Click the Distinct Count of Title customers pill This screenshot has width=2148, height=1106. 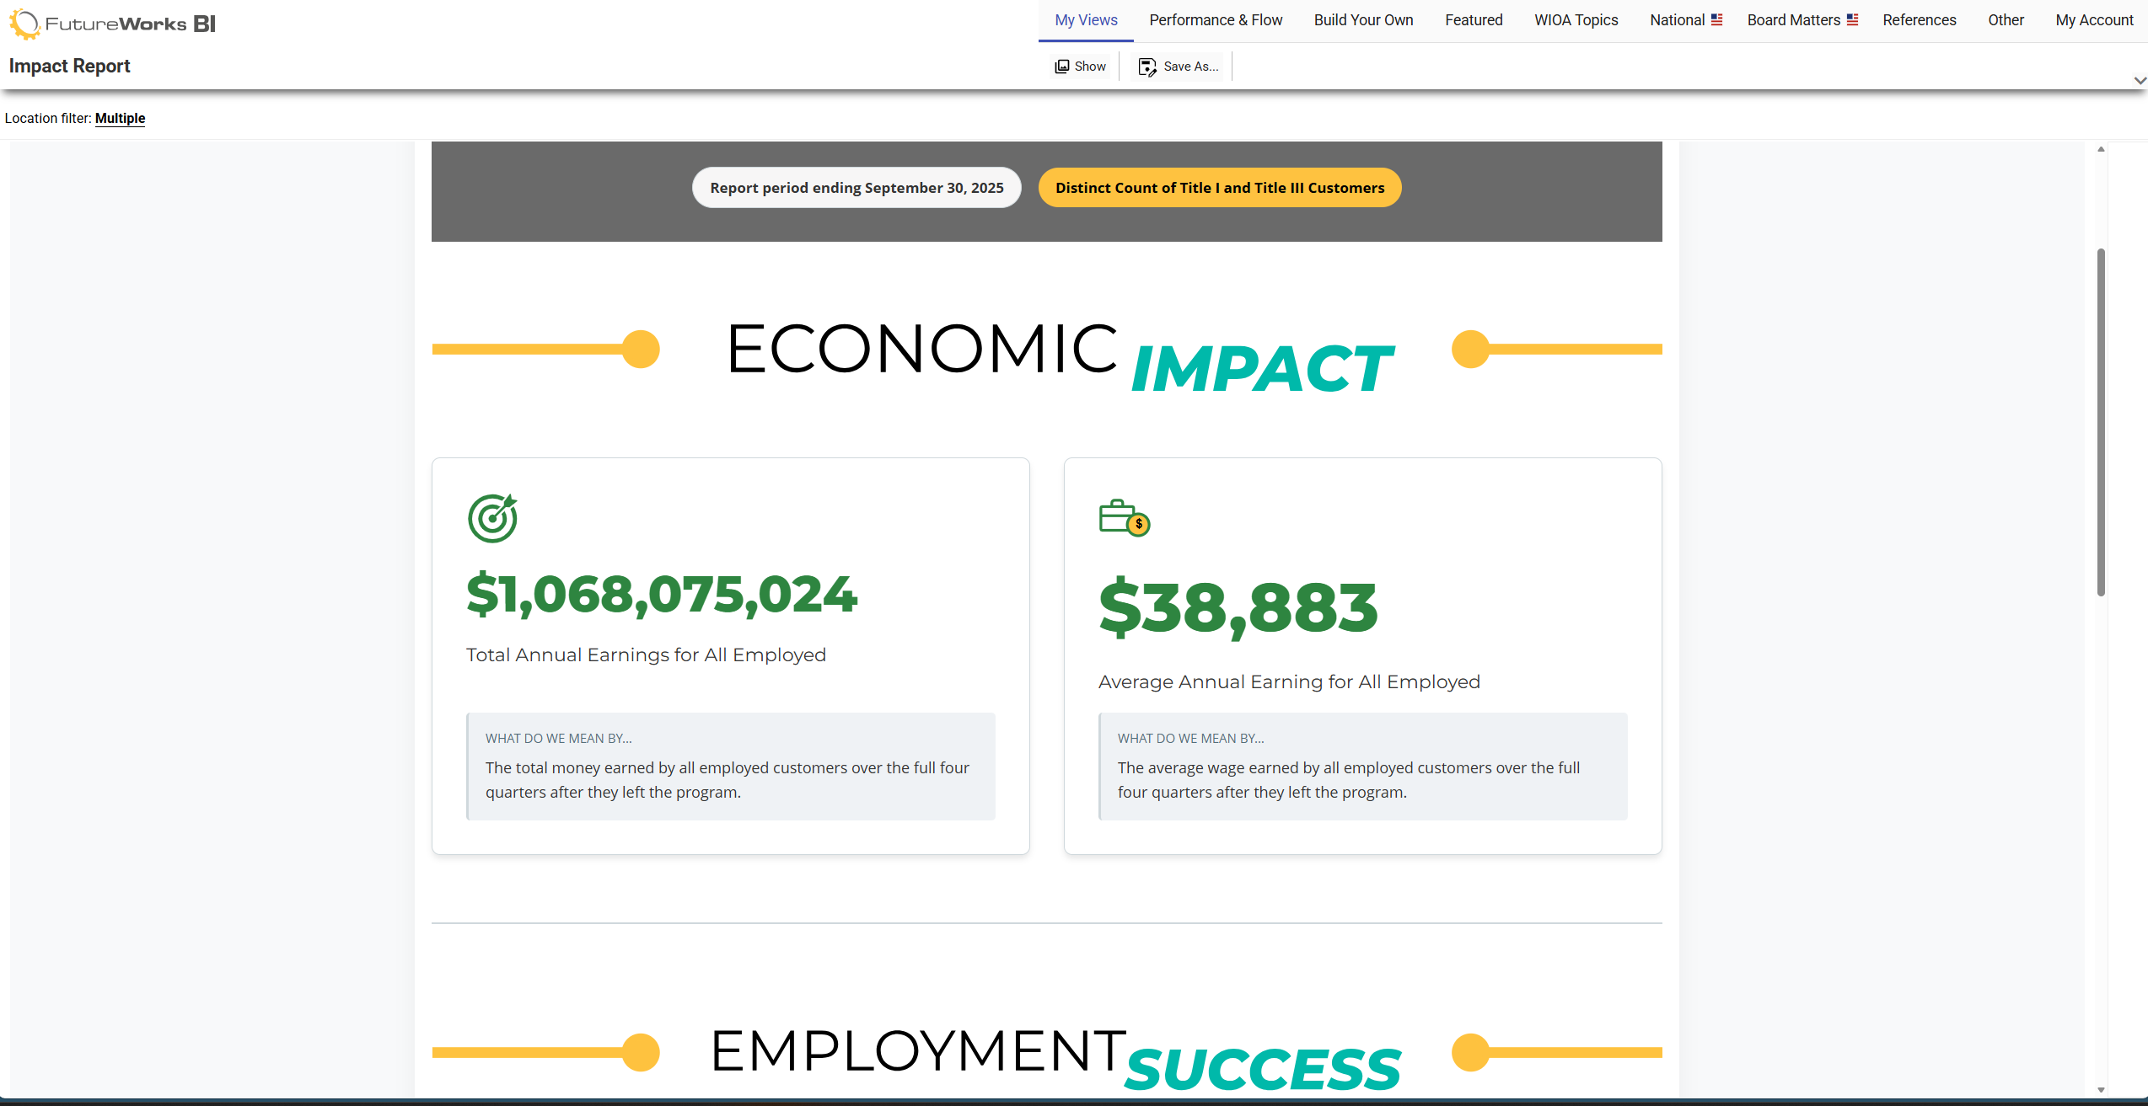1220,188
